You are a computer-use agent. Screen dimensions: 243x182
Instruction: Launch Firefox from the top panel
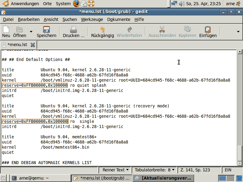pos(76,4)
